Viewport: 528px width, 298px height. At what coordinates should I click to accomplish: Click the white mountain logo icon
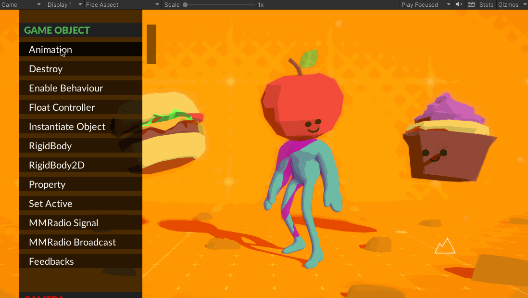click(x=445, y=246)
